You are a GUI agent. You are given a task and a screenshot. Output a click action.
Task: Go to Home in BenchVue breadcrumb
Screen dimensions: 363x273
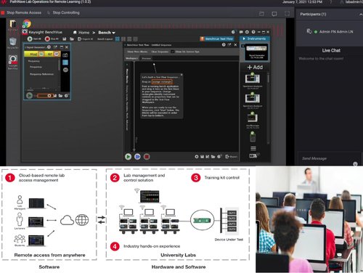click(81, 33)
